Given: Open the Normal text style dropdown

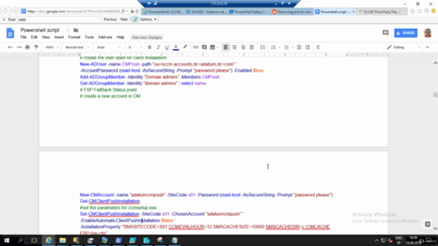Looking at the screenshot, I should tap(77, 47).
